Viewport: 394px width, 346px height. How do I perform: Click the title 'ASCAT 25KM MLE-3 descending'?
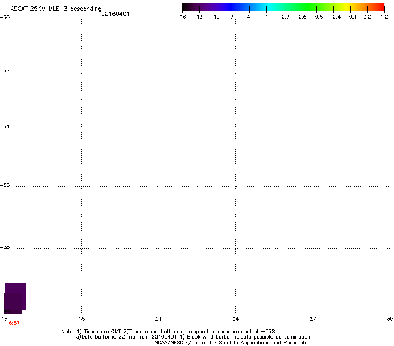(x=56, y=9)
